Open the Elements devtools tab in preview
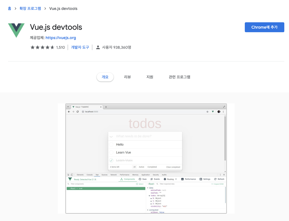Image resolution: width=289 pixels, height=221 pixels. pos(80,175)
